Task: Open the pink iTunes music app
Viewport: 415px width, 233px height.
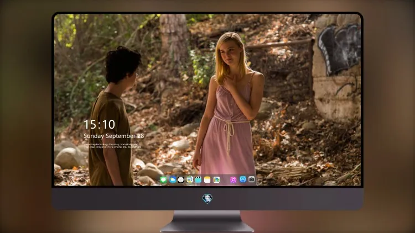Action: [x=233, y=179]
